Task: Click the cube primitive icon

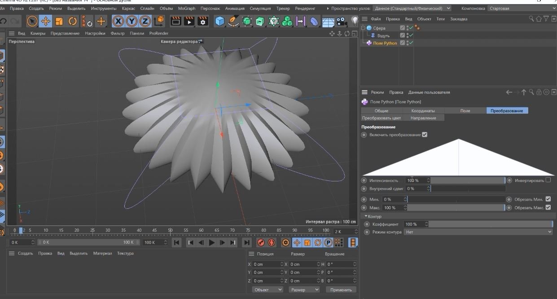Action: 219,21
